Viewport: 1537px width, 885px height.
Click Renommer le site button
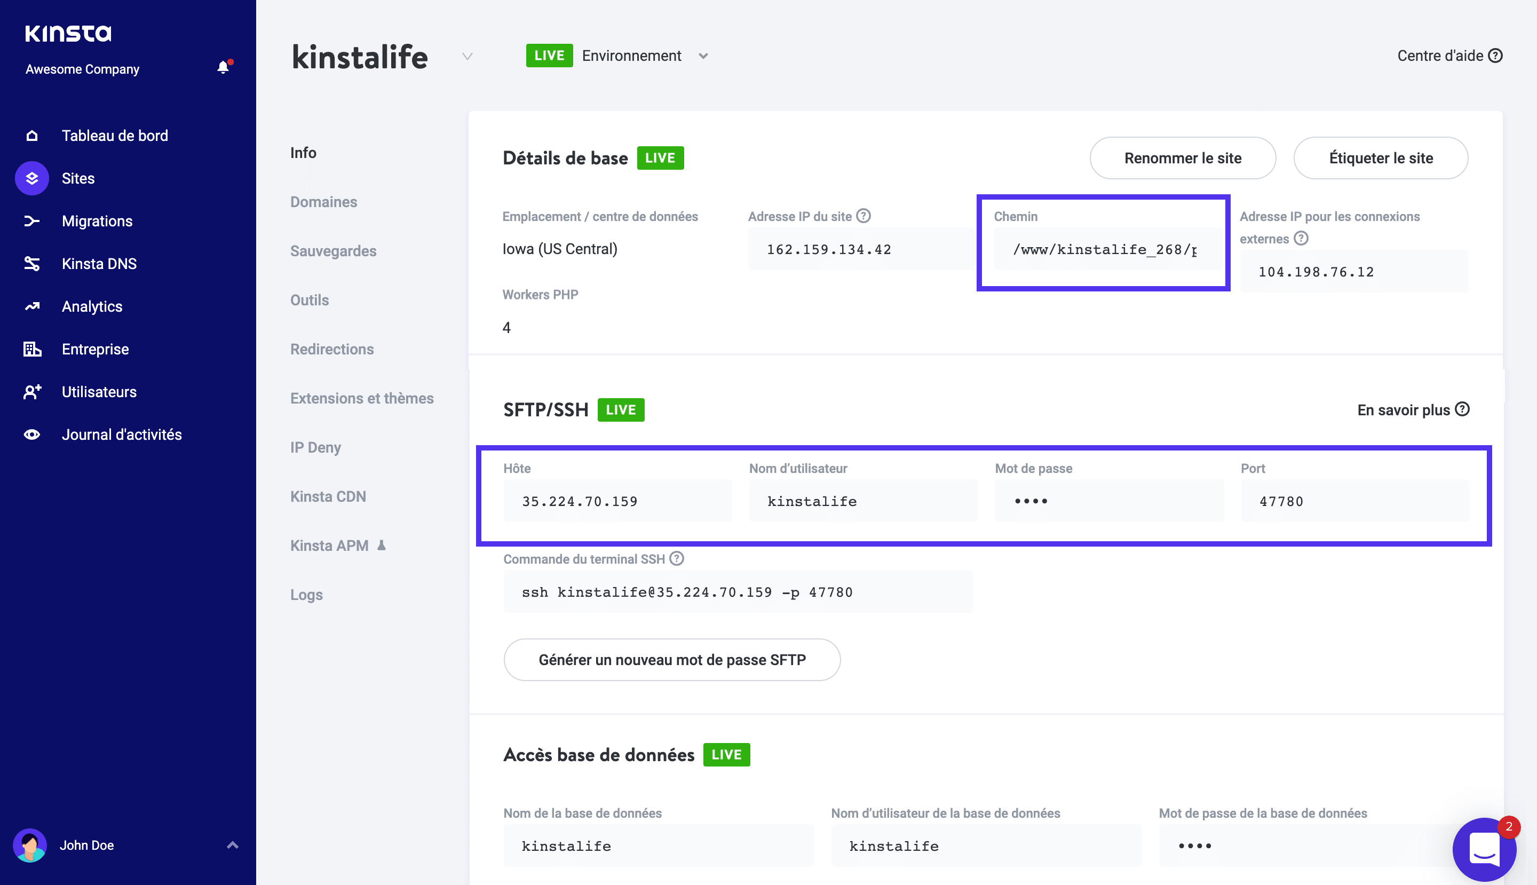[1182, 158]
